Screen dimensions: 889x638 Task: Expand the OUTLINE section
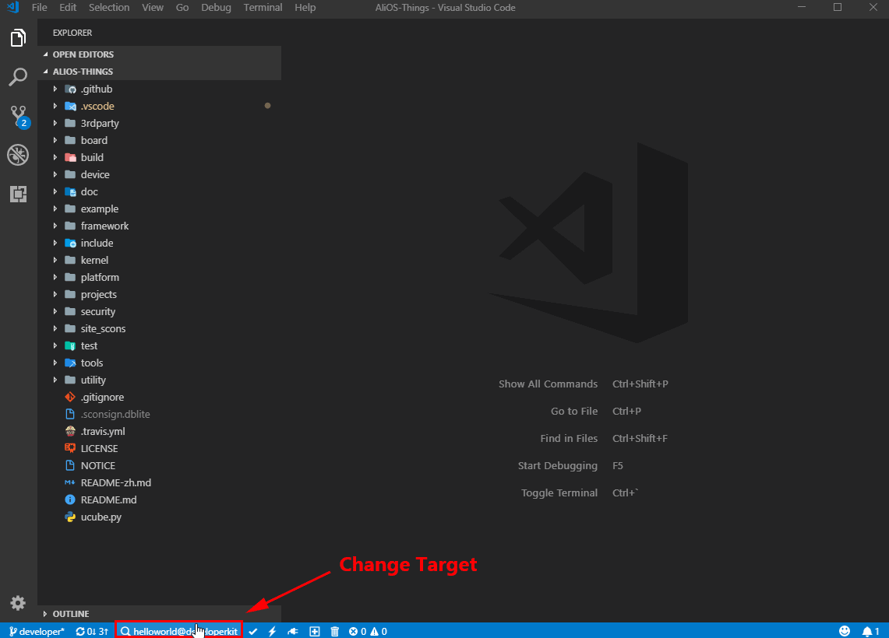[x=159, y=614]
